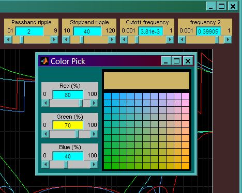Screen dimensions: 242x193
Task: Increase Stopband ripple with right arrow
Action: [112, 40]
